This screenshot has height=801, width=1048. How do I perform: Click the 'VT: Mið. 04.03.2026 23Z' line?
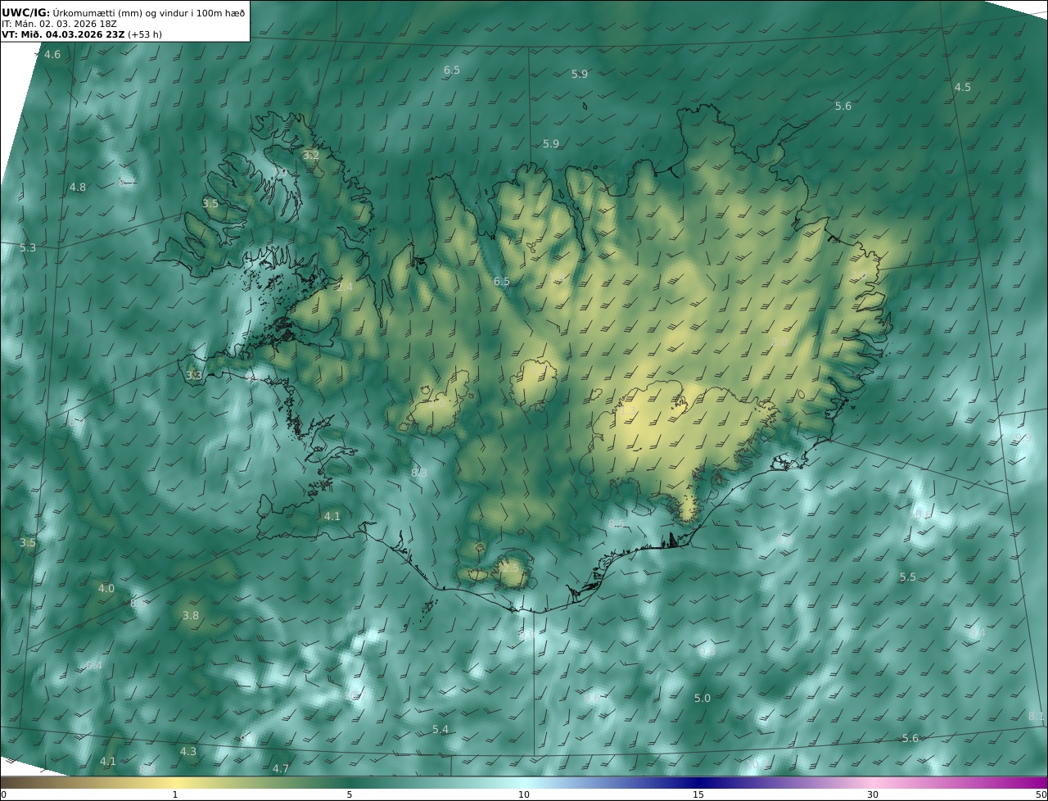pyautogui.click(x=63, y=34)
